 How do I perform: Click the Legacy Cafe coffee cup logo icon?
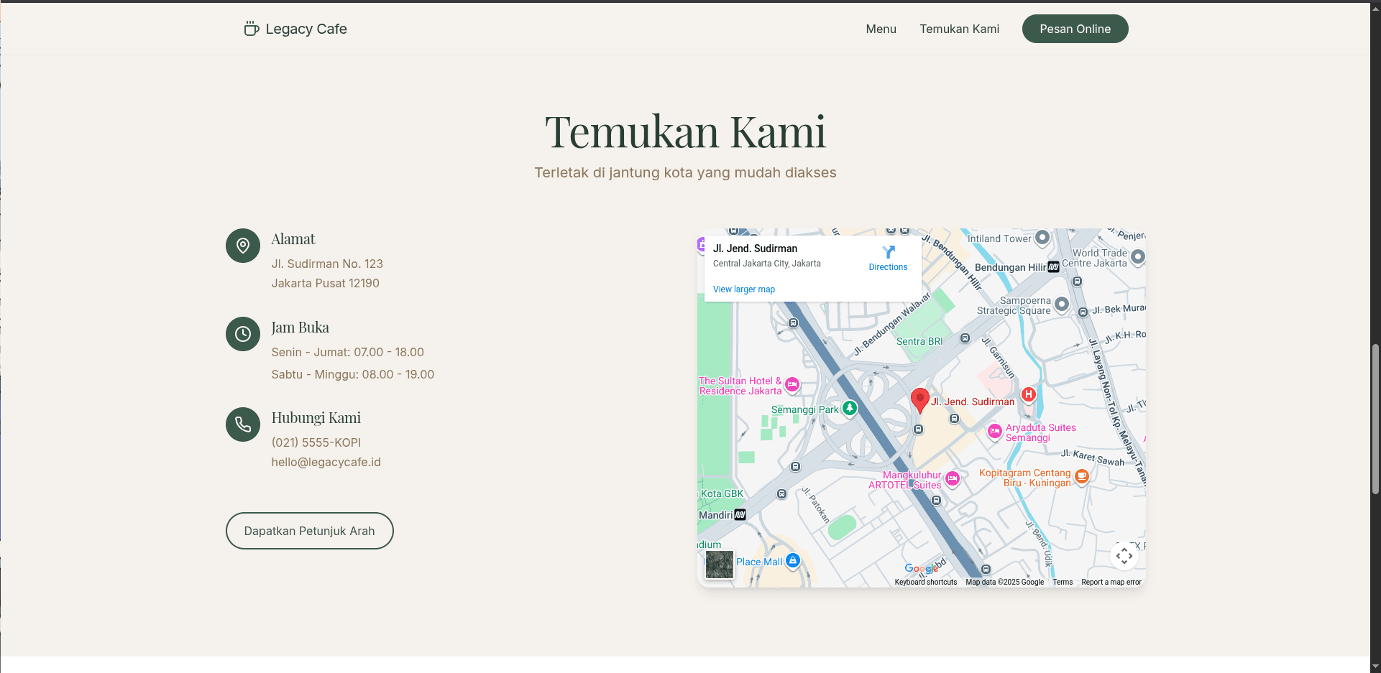tap(251, 29)
